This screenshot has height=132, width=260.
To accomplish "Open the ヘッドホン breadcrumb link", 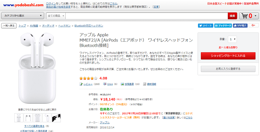I will tap(64, 26).
